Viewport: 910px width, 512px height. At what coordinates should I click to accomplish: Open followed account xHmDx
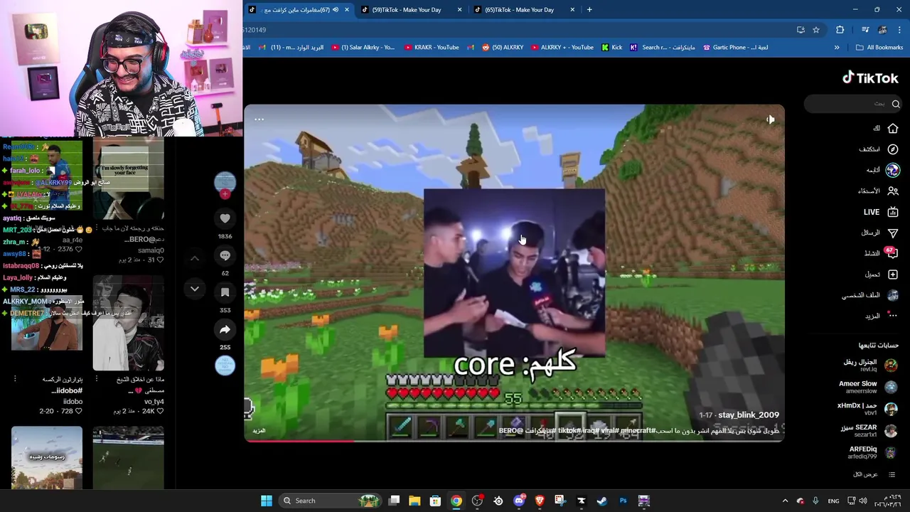pyautogui.click(x=867, y=409)
